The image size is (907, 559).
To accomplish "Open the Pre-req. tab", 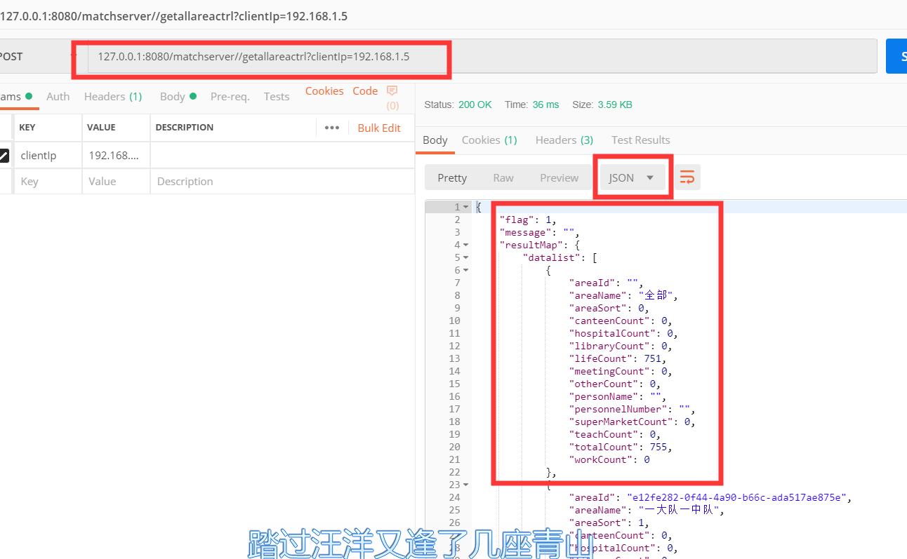I will 230,97.
